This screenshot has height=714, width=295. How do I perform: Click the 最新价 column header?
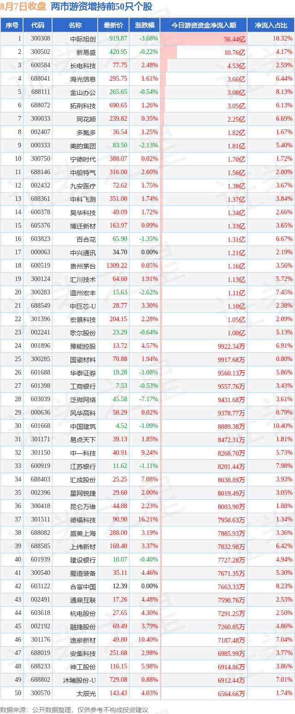[113, 25]
